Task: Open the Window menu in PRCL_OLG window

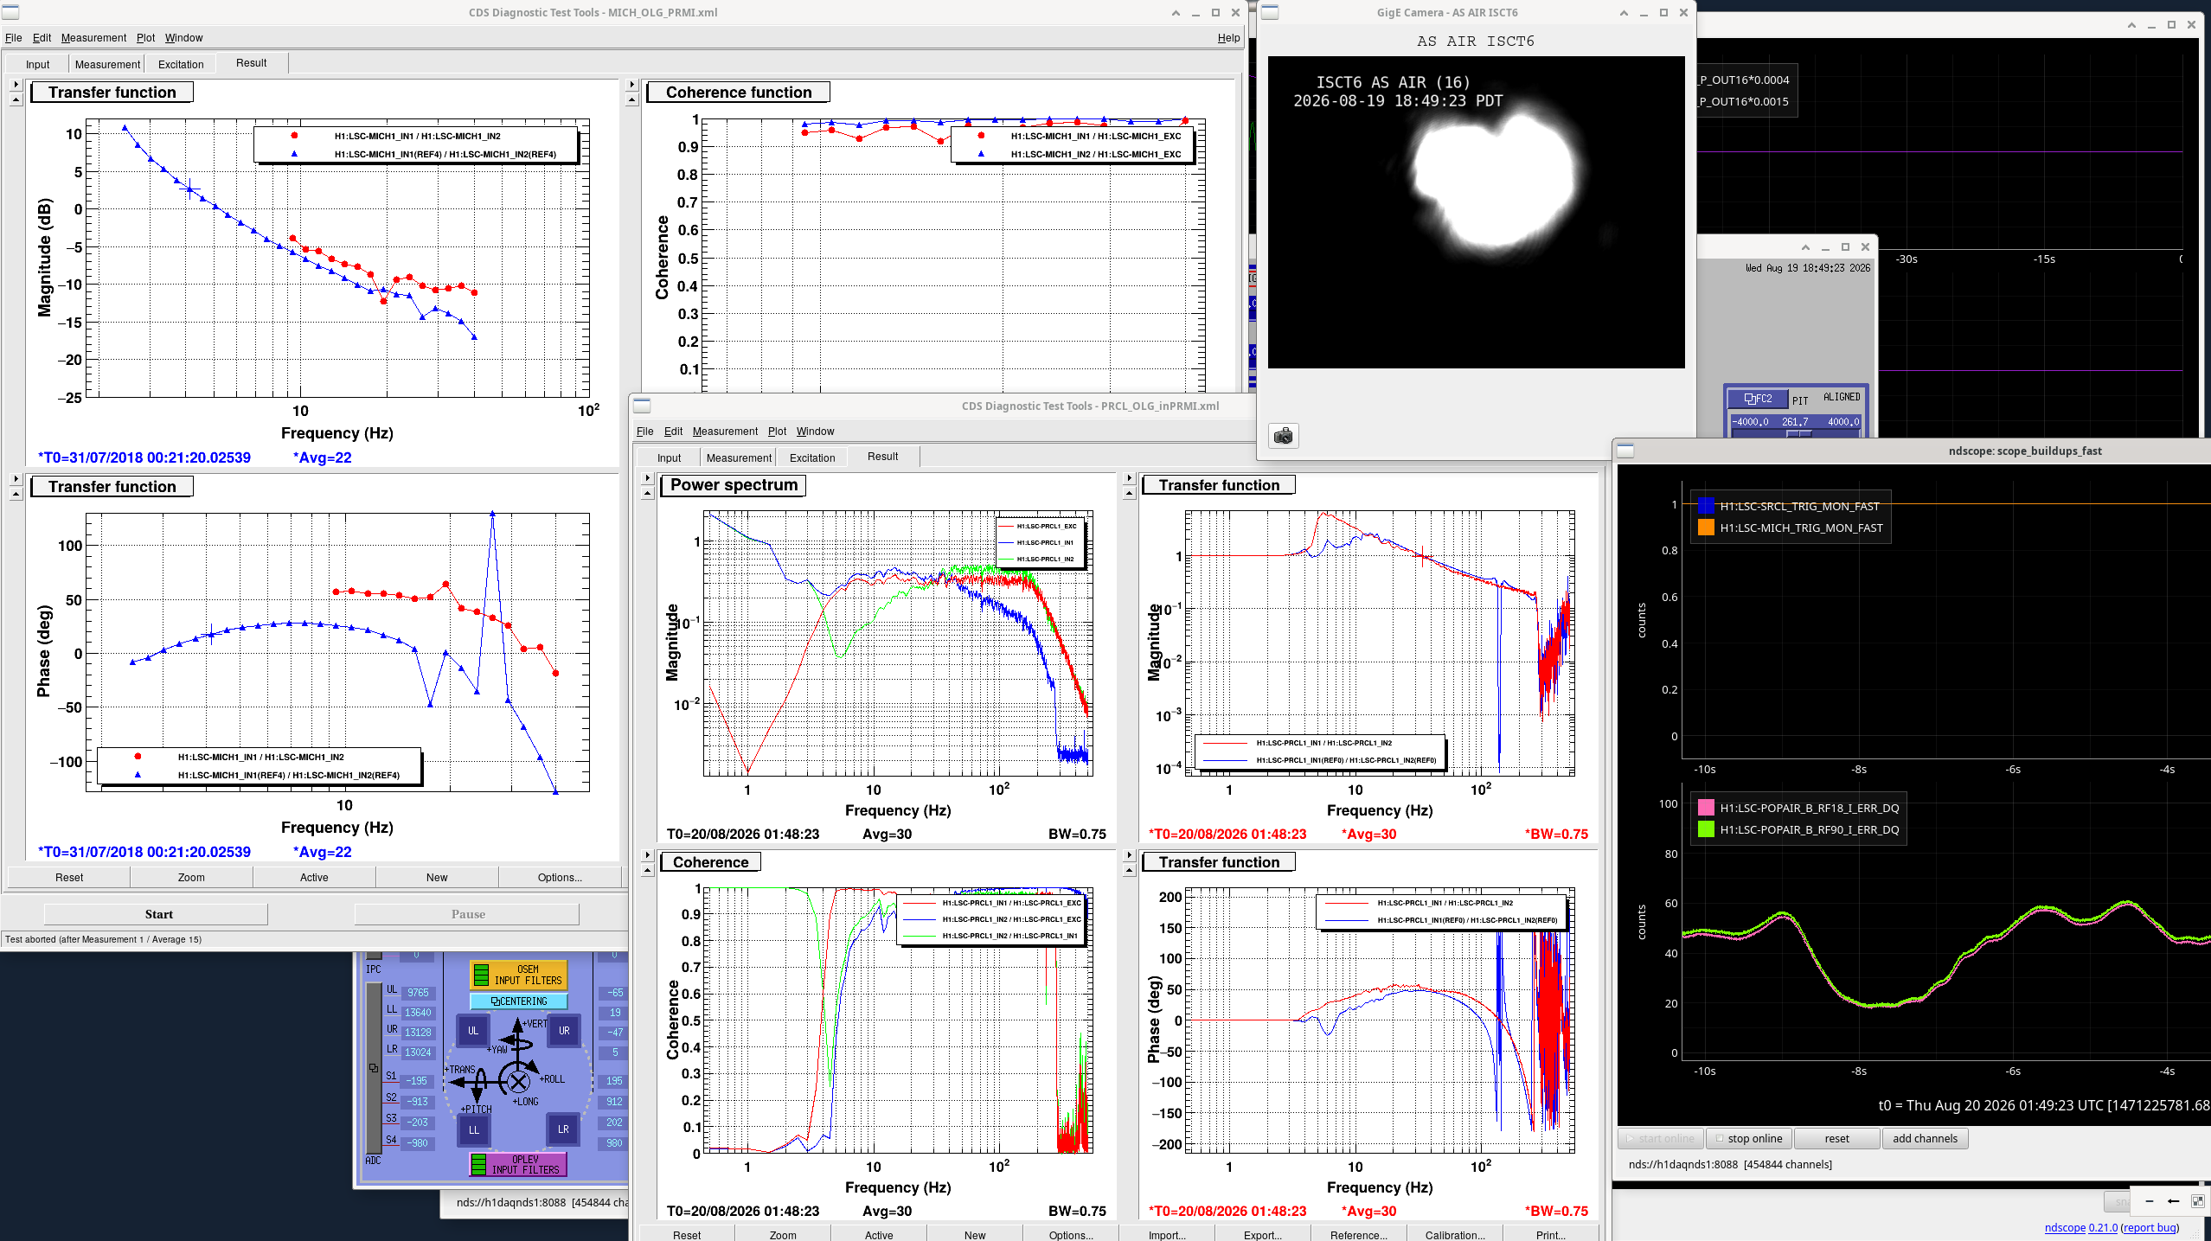Action: click(x=815, y=431)
